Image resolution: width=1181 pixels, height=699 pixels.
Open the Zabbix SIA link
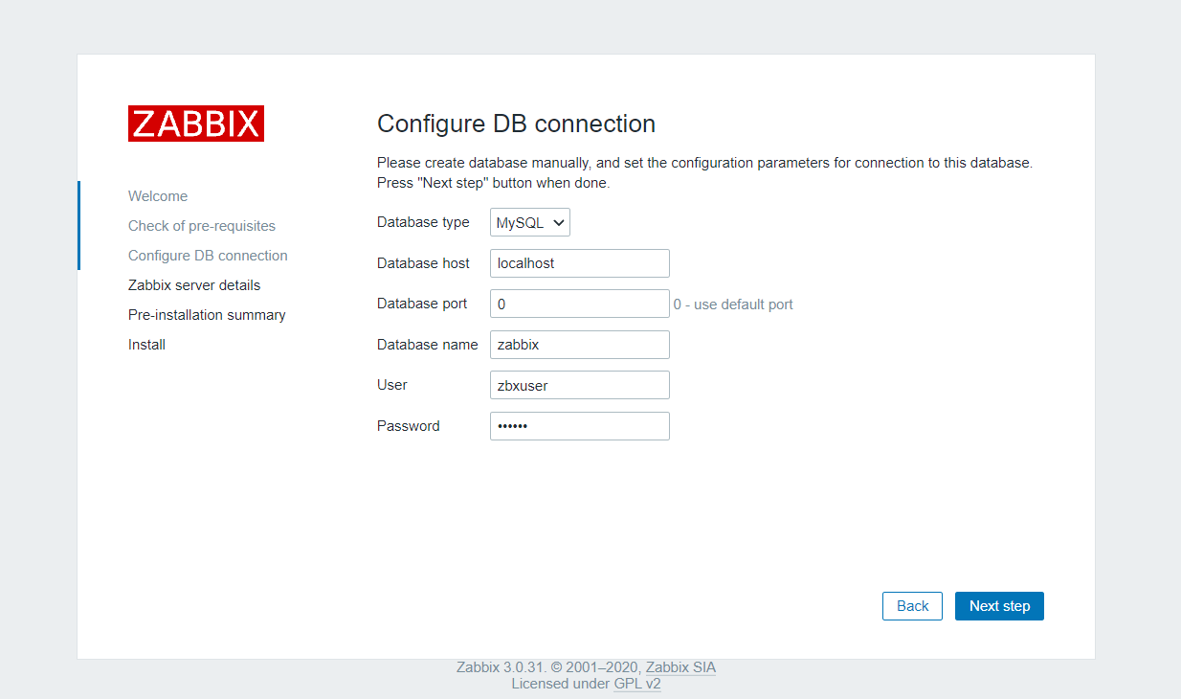[680, 667]
